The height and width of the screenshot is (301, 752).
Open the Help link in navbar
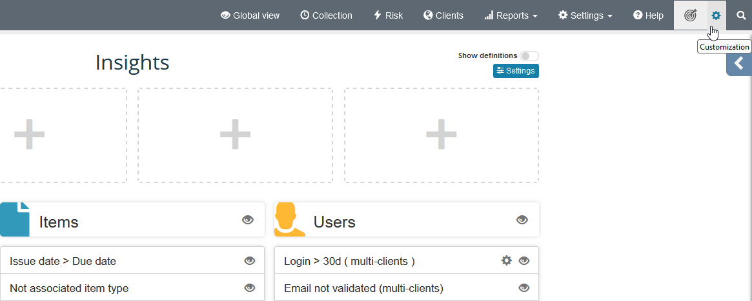point(648,15)
